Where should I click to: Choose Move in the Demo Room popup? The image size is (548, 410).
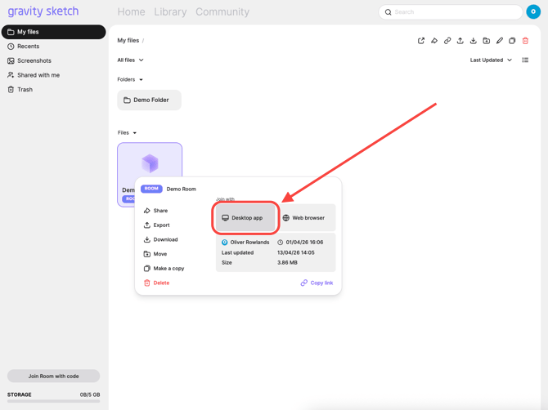click(155, 254)
